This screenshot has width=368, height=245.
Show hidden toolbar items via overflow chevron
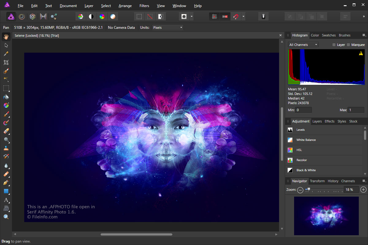pos(364,17)
